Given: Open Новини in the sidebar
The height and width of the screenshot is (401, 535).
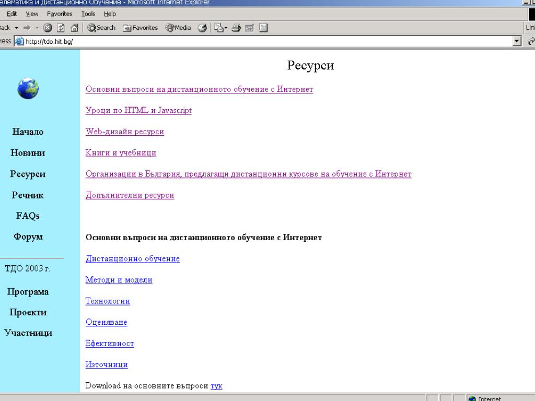Looking at the screenshot, I should [28, 153].
